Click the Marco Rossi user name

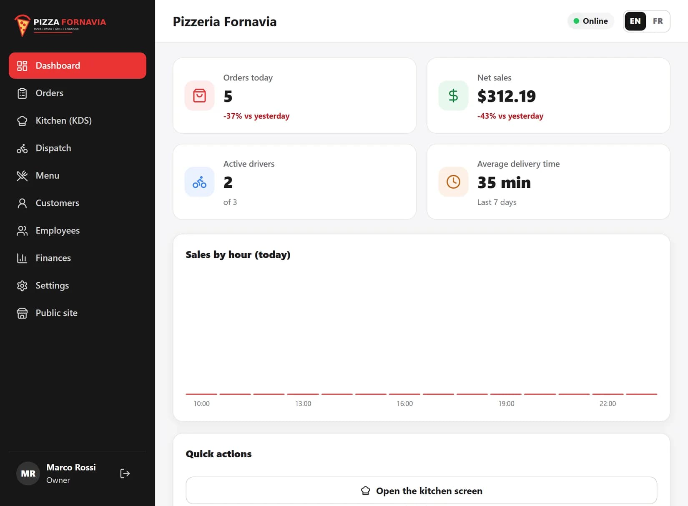point(71,467)
